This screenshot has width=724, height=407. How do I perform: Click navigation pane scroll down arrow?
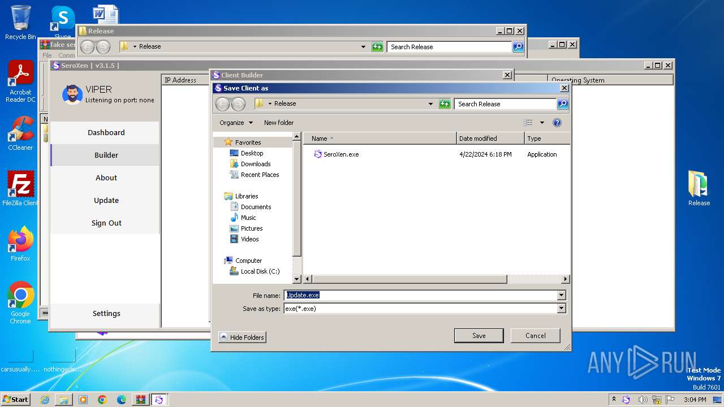297,279
